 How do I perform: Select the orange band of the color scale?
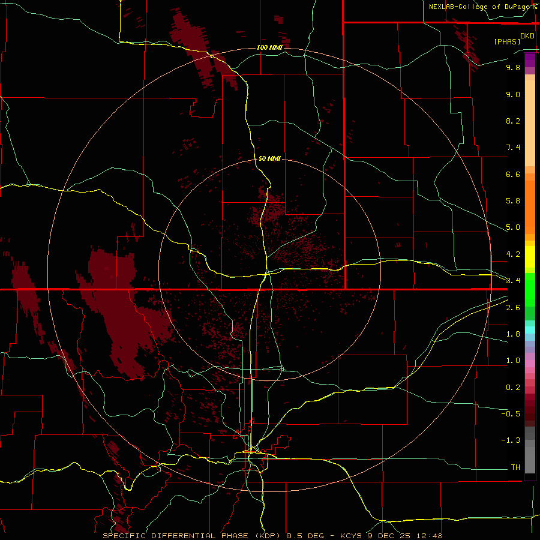click(530, 207)
